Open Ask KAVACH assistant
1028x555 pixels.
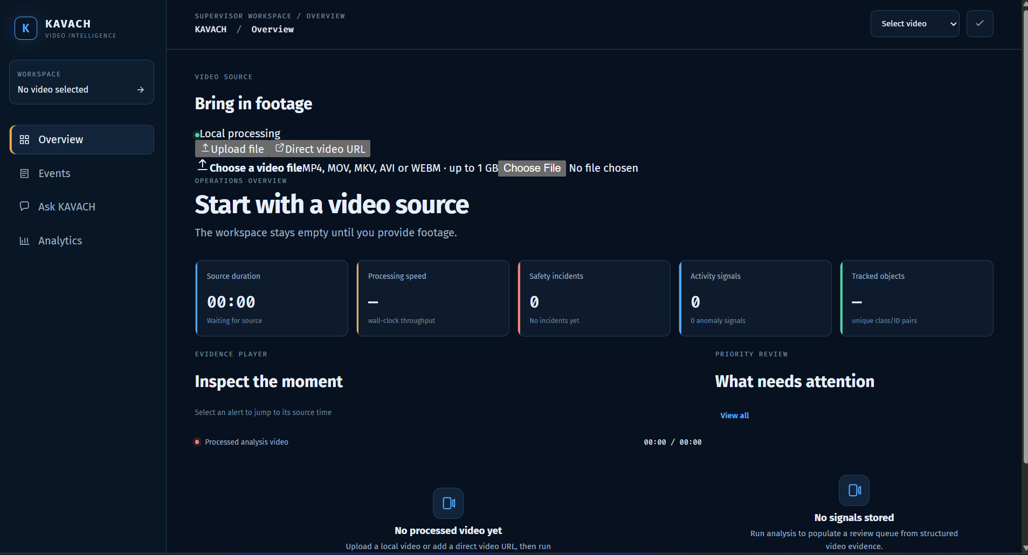(82, 207)
